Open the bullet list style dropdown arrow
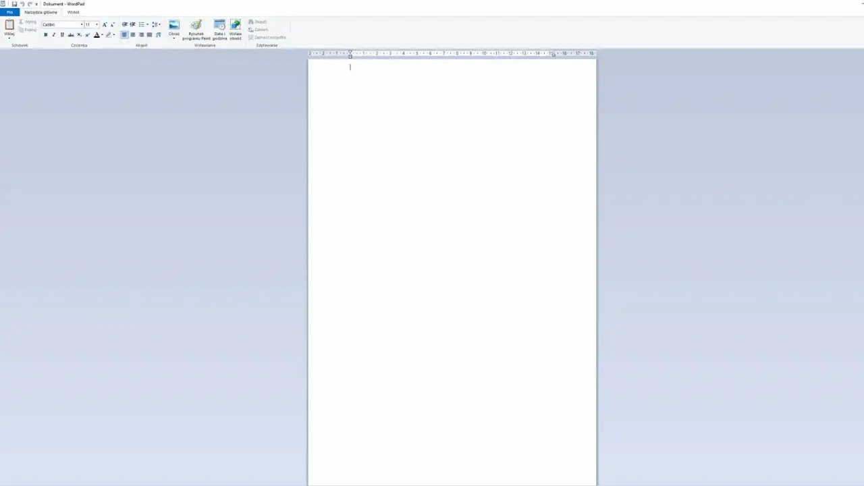The image size is (864, 486). tap(147, 24)
